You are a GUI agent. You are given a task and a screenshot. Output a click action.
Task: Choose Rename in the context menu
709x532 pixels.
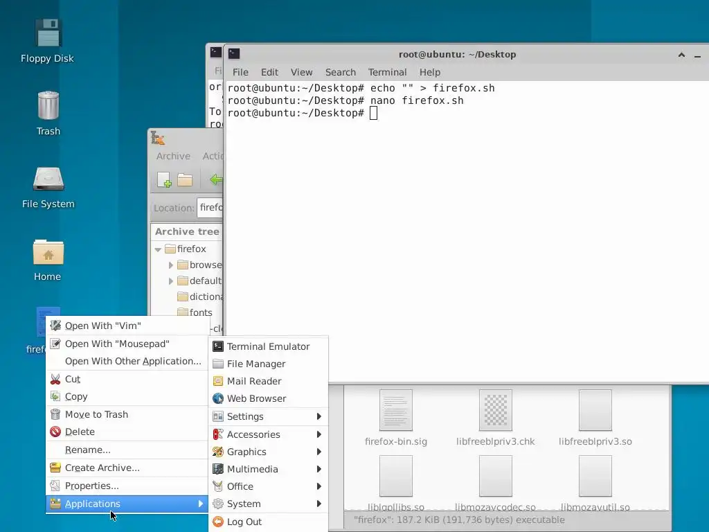click(127, 450)
